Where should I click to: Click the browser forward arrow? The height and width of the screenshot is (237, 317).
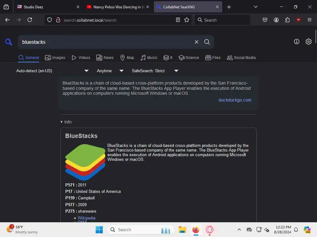click(18, 20)
